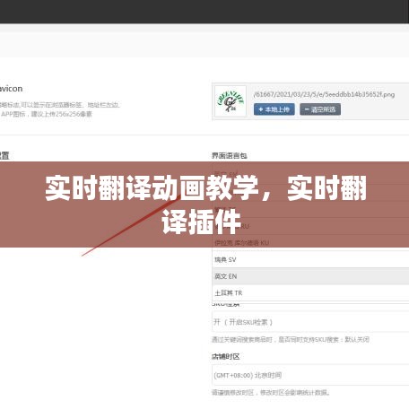Click the red arrow pointer line
The image size is (409, 409).
pos(131,226)
